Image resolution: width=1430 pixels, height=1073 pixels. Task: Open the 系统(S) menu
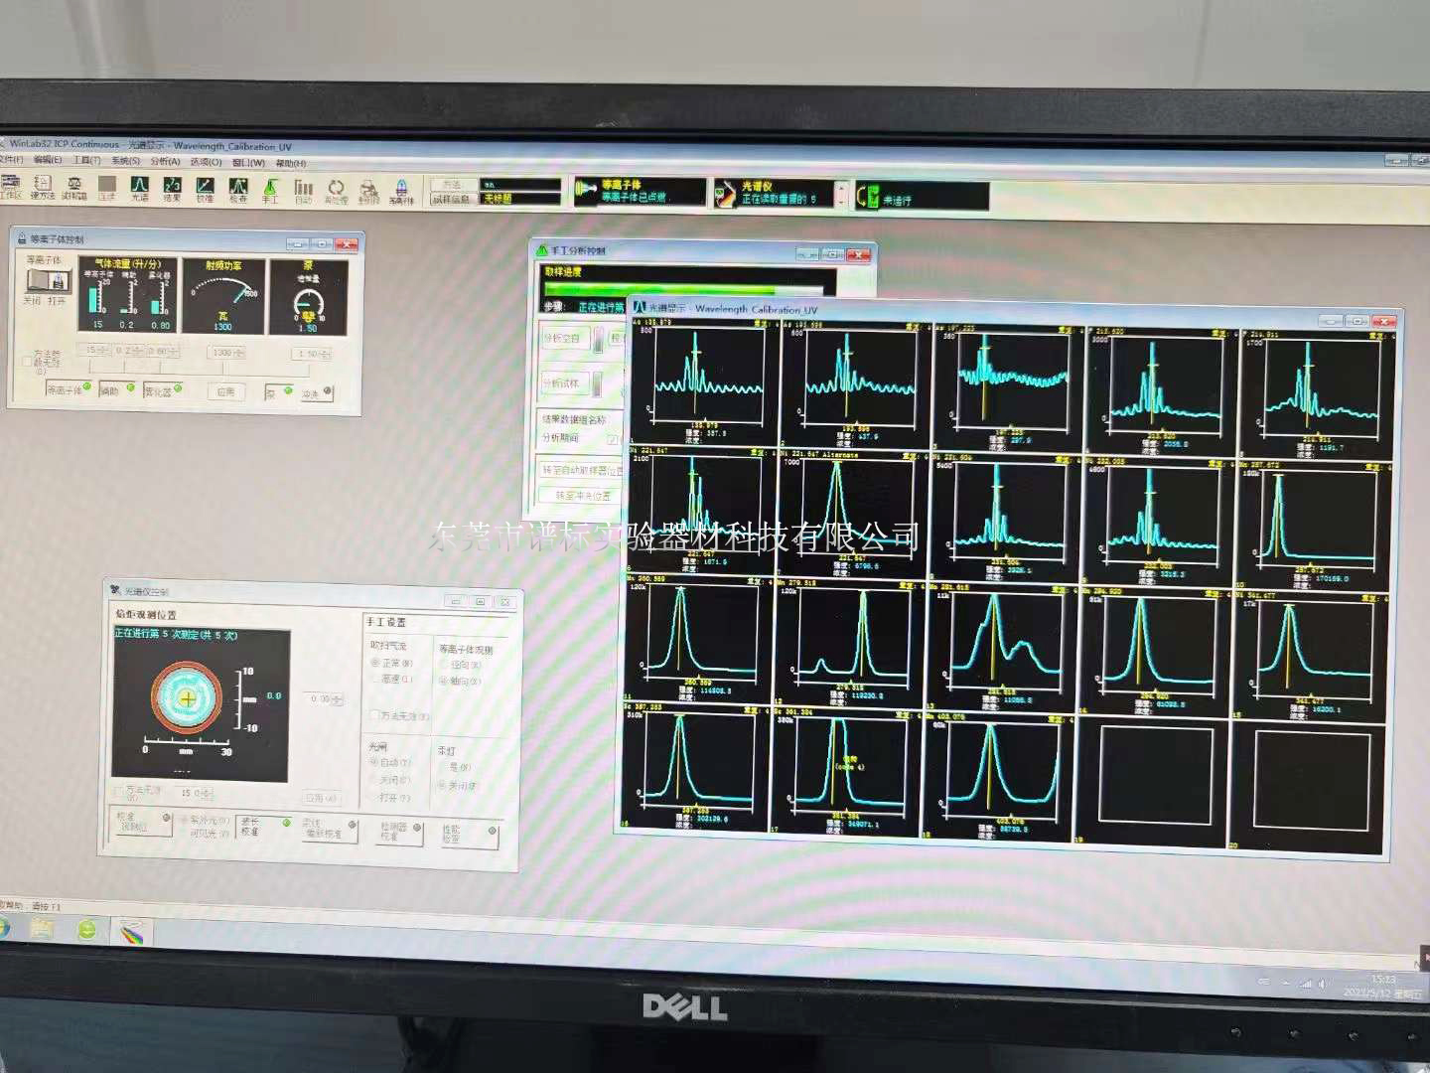[x=126, y=161]
